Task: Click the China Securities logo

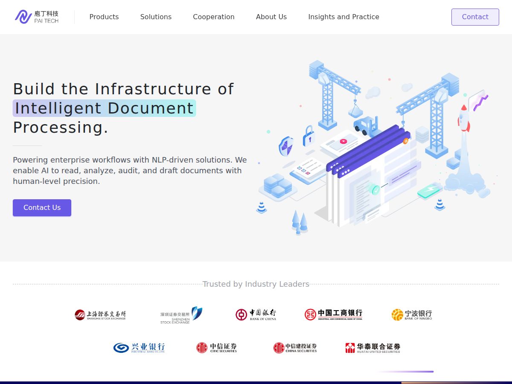Action: pyautogui.click(x=295, y=348)
